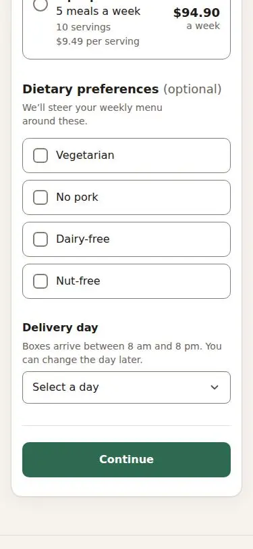
Task: Click the 'We'll steer your weekly menu' text
Action: click(92, 114)
